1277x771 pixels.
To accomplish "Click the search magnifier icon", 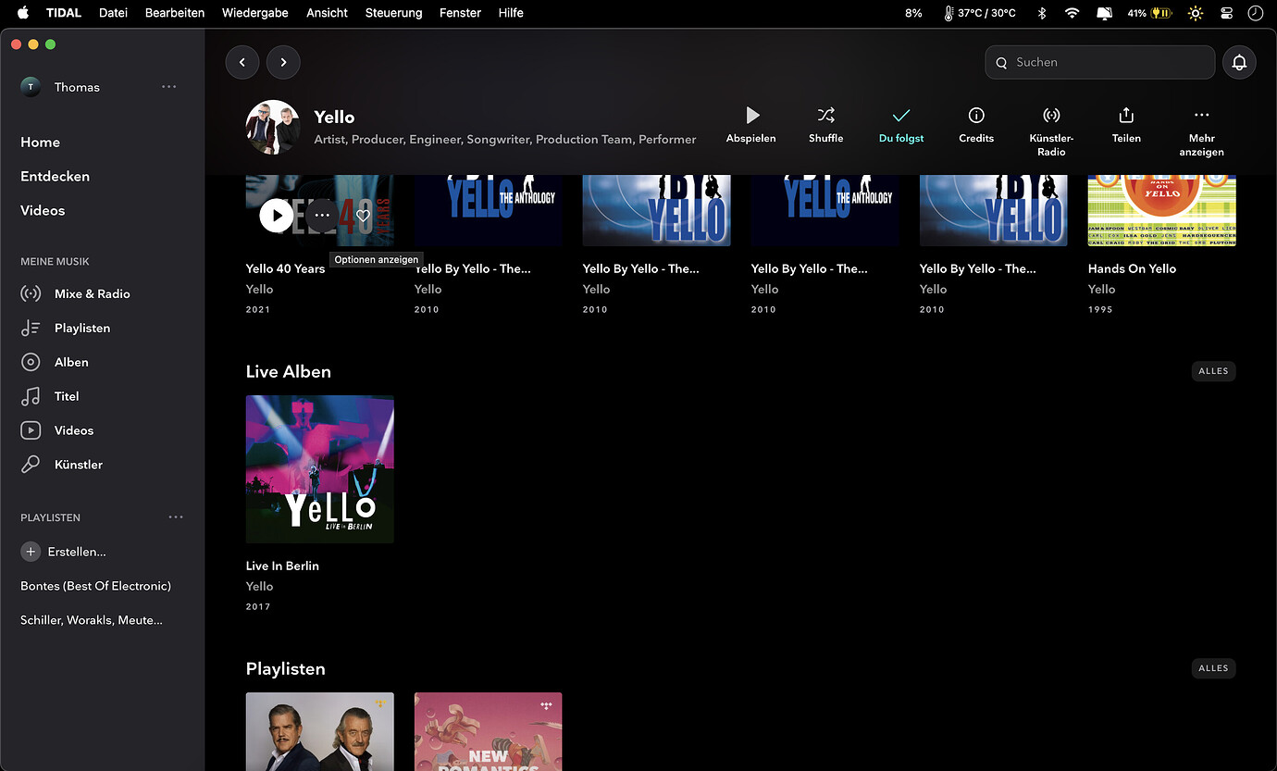I will tap(1001, 63).
